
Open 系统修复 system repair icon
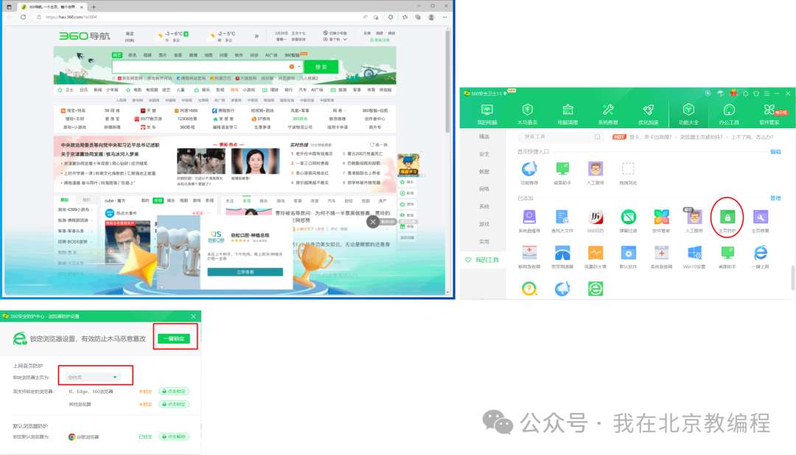click(x=607, y=114)
